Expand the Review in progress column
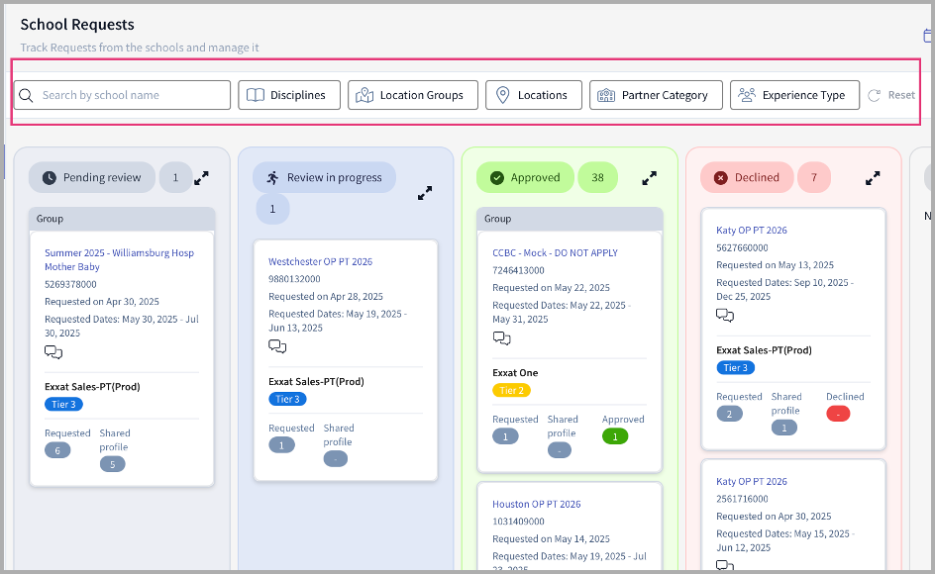 (425, 193)
